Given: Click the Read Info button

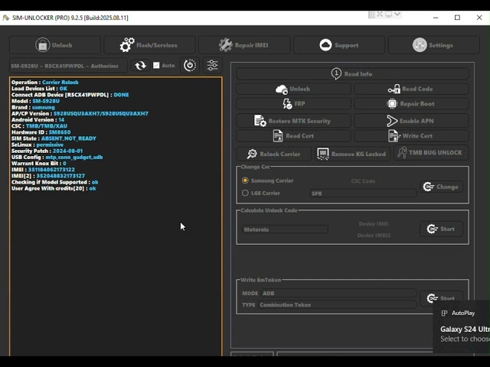Looking at the screenshot, I should coord(352,74).
